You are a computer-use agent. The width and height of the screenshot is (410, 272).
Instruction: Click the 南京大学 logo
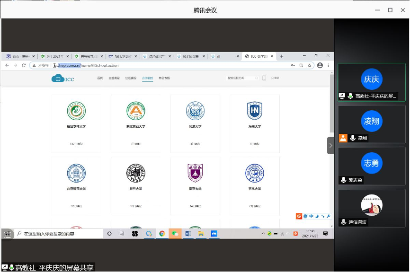[195, 173]
